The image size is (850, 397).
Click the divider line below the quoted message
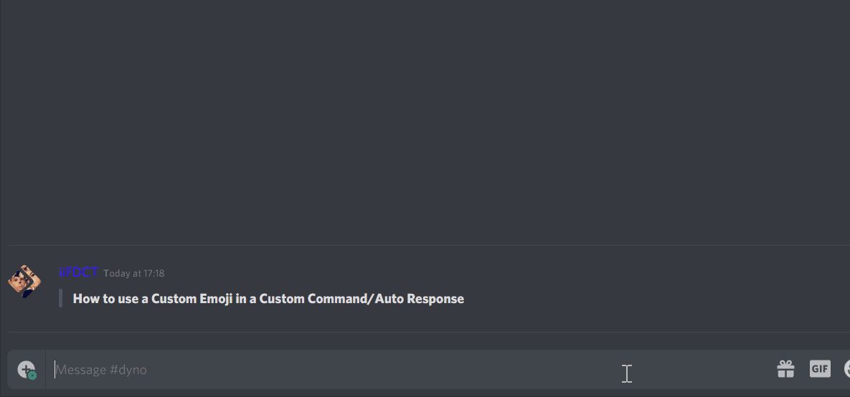click(x=428, y=332)
